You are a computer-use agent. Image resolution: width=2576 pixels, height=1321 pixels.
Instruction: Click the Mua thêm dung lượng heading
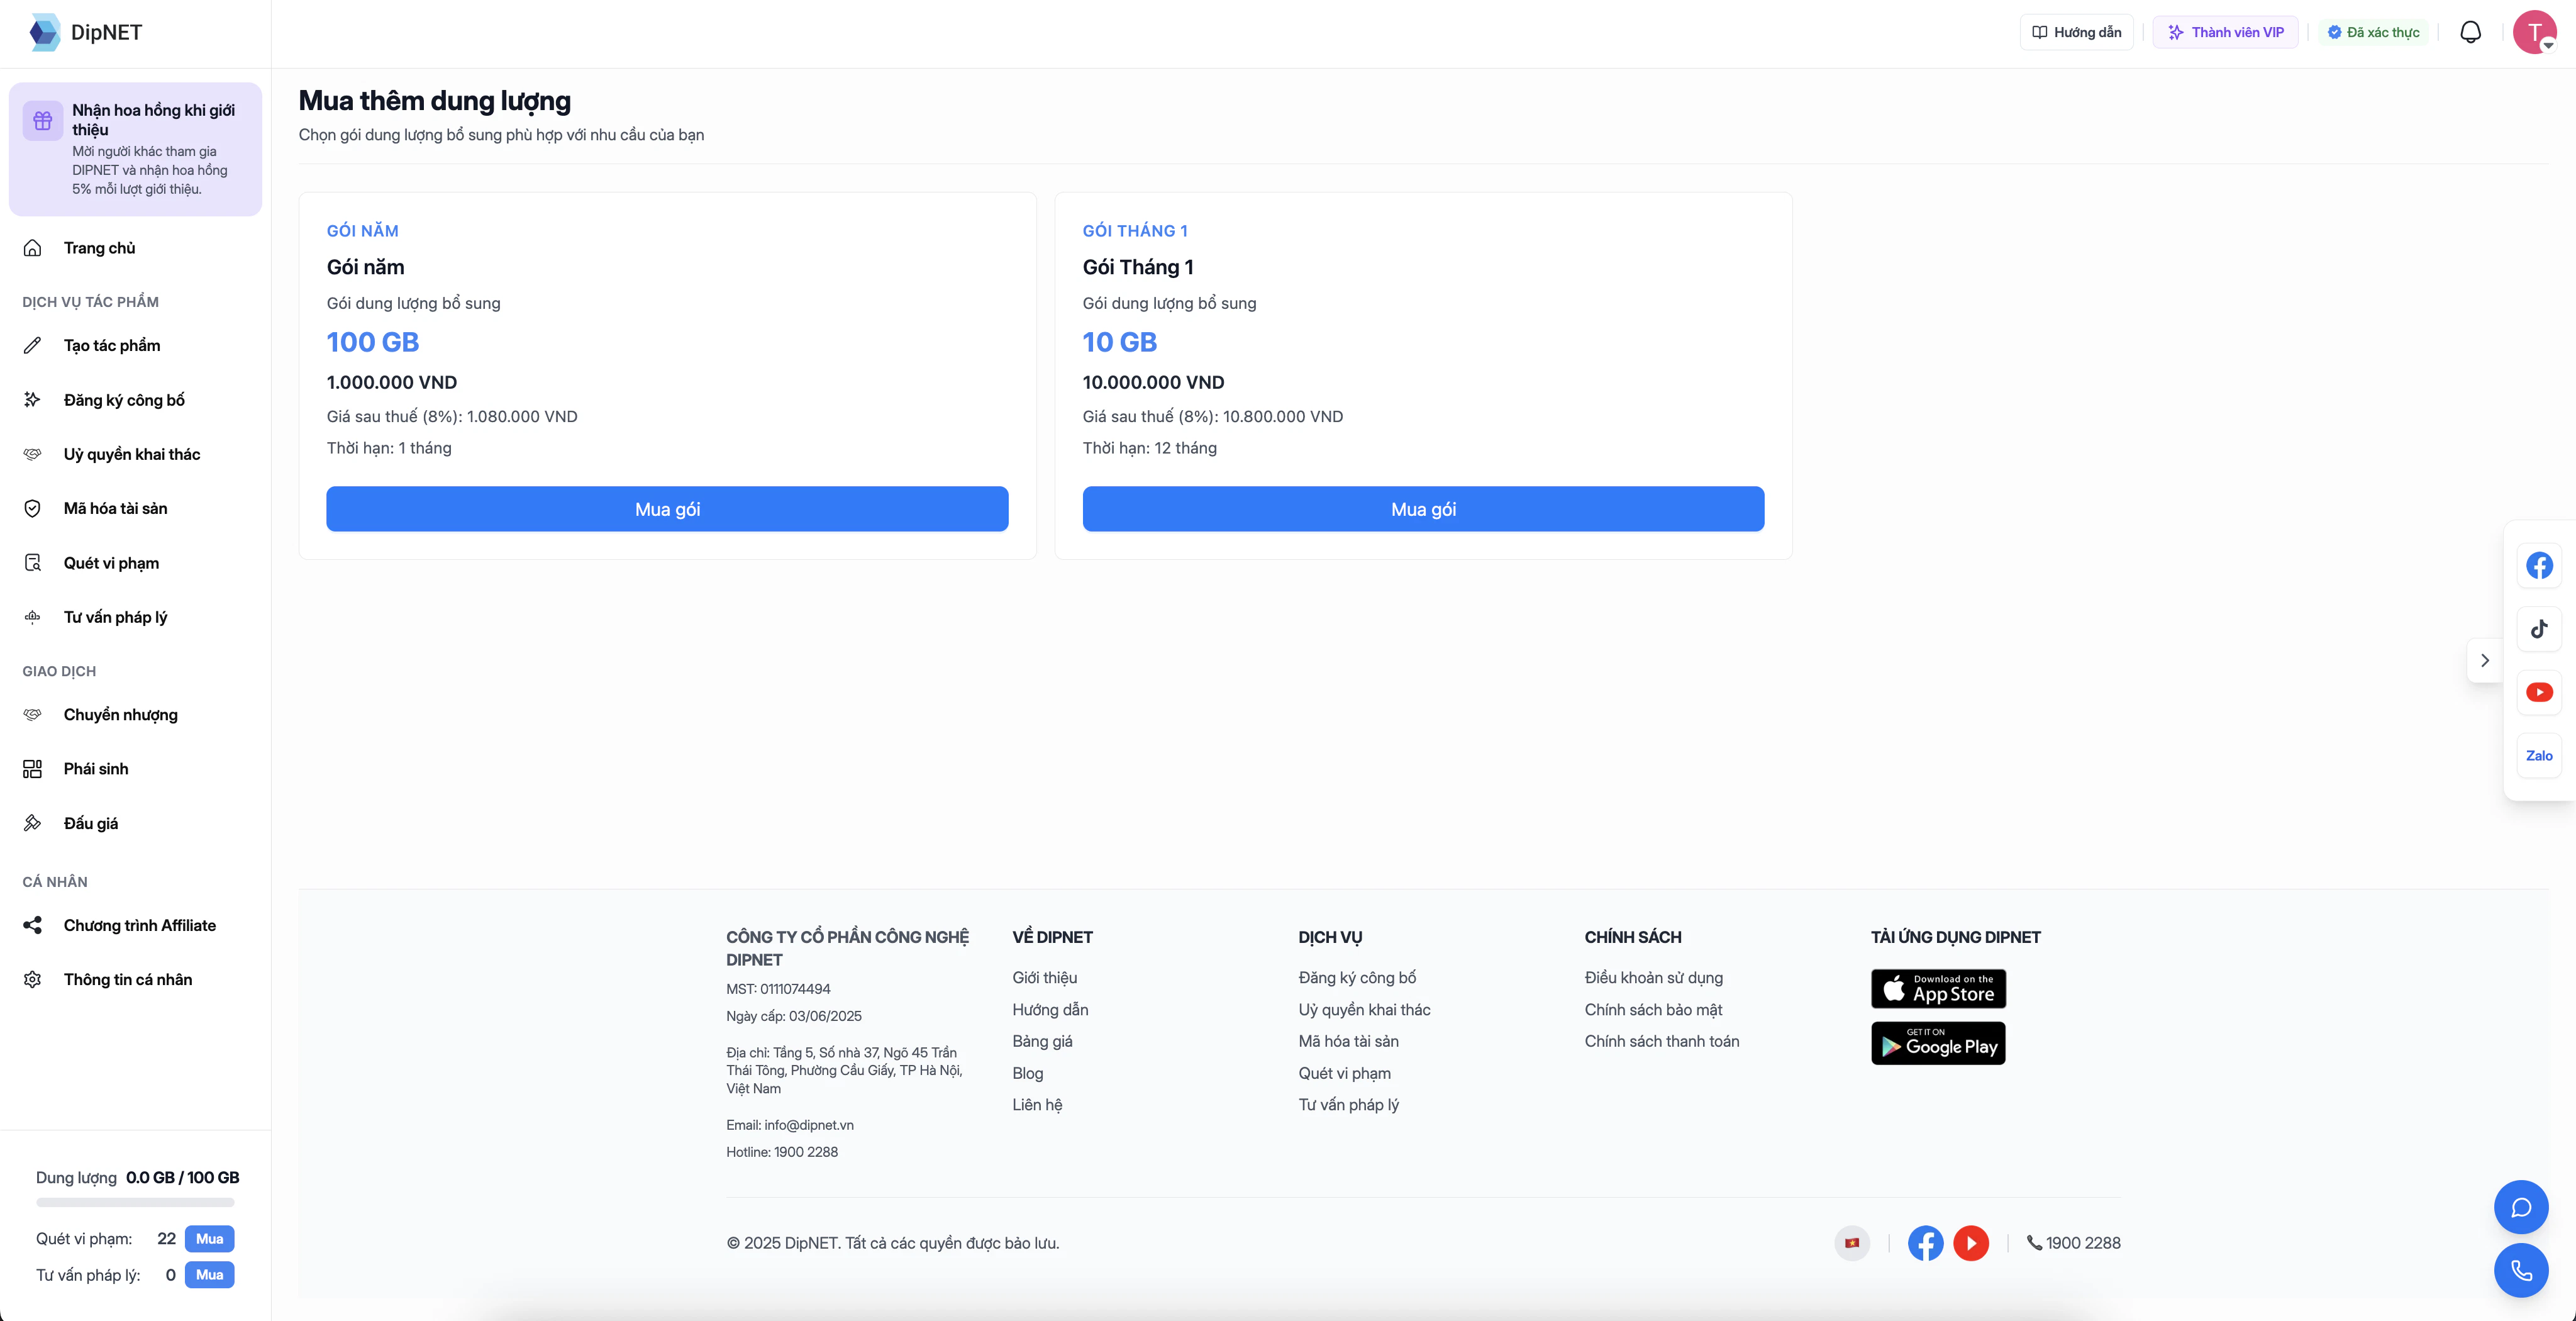click(x=435, y=101)
